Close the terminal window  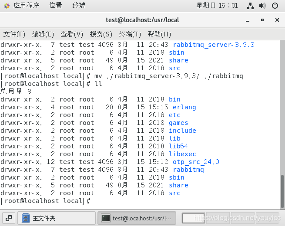point(277,20)
